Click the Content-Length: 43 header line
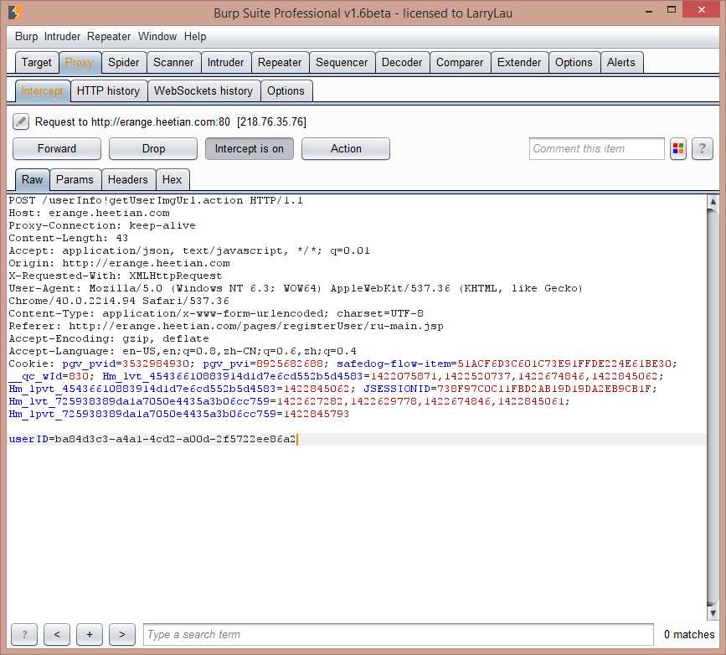 (x=68, y=238)
